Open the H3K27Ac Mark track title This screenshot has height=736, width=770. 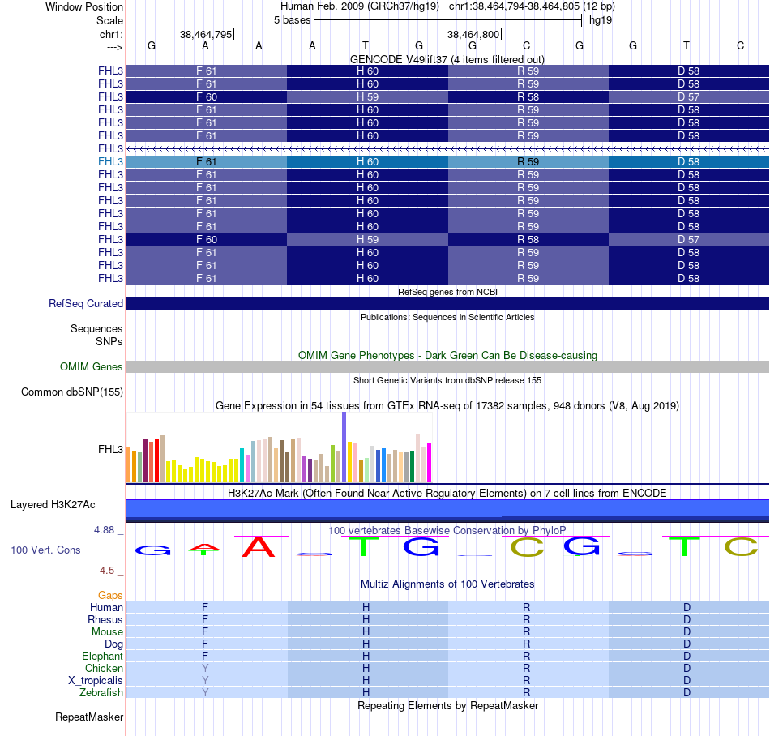click(447, 493)
